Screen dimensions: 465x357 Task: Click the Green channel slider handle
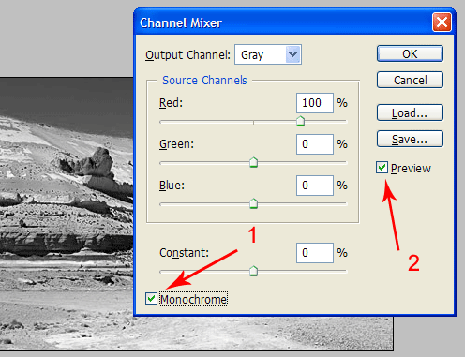tap(253, 162)
